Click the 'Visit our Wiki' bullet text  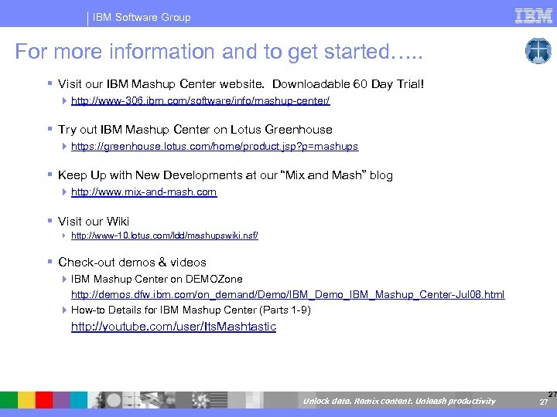coord(94,222)
